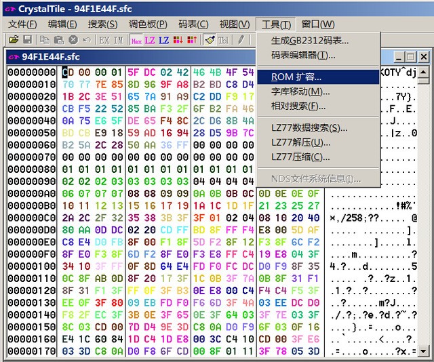Expand the 视图(V) menu
Viewport: 434px width, 362px height.
234,24
